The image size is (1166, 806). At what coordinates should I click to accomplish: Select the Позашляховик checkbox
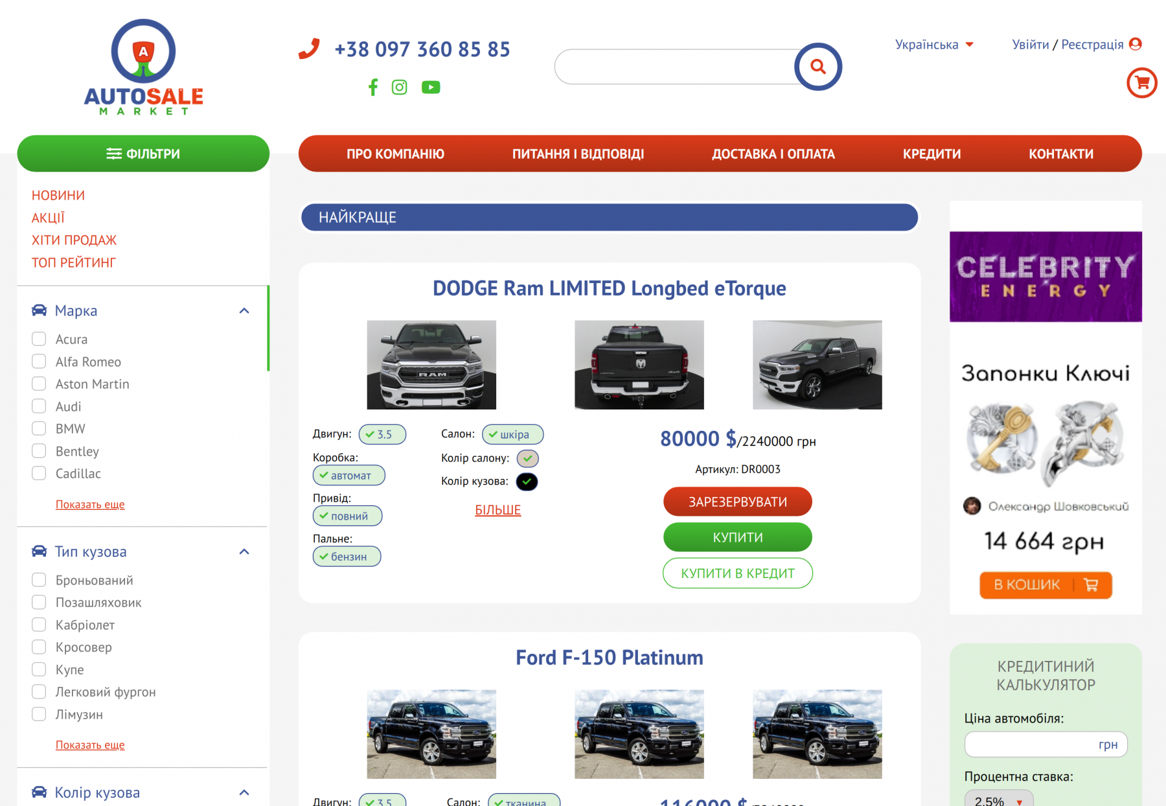coord(39,603)
